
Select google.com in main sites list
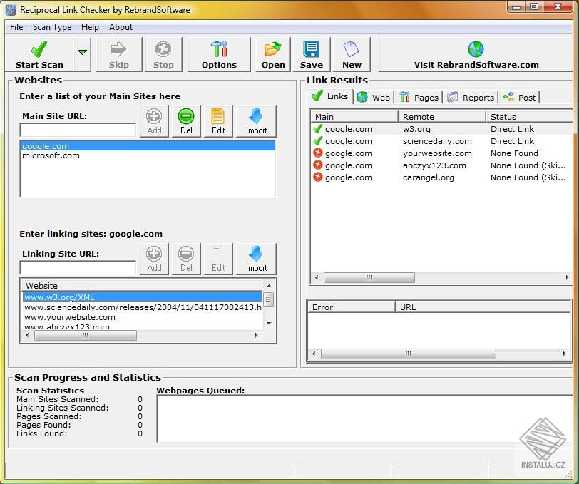pyautogui.click(x=148, y=146)
